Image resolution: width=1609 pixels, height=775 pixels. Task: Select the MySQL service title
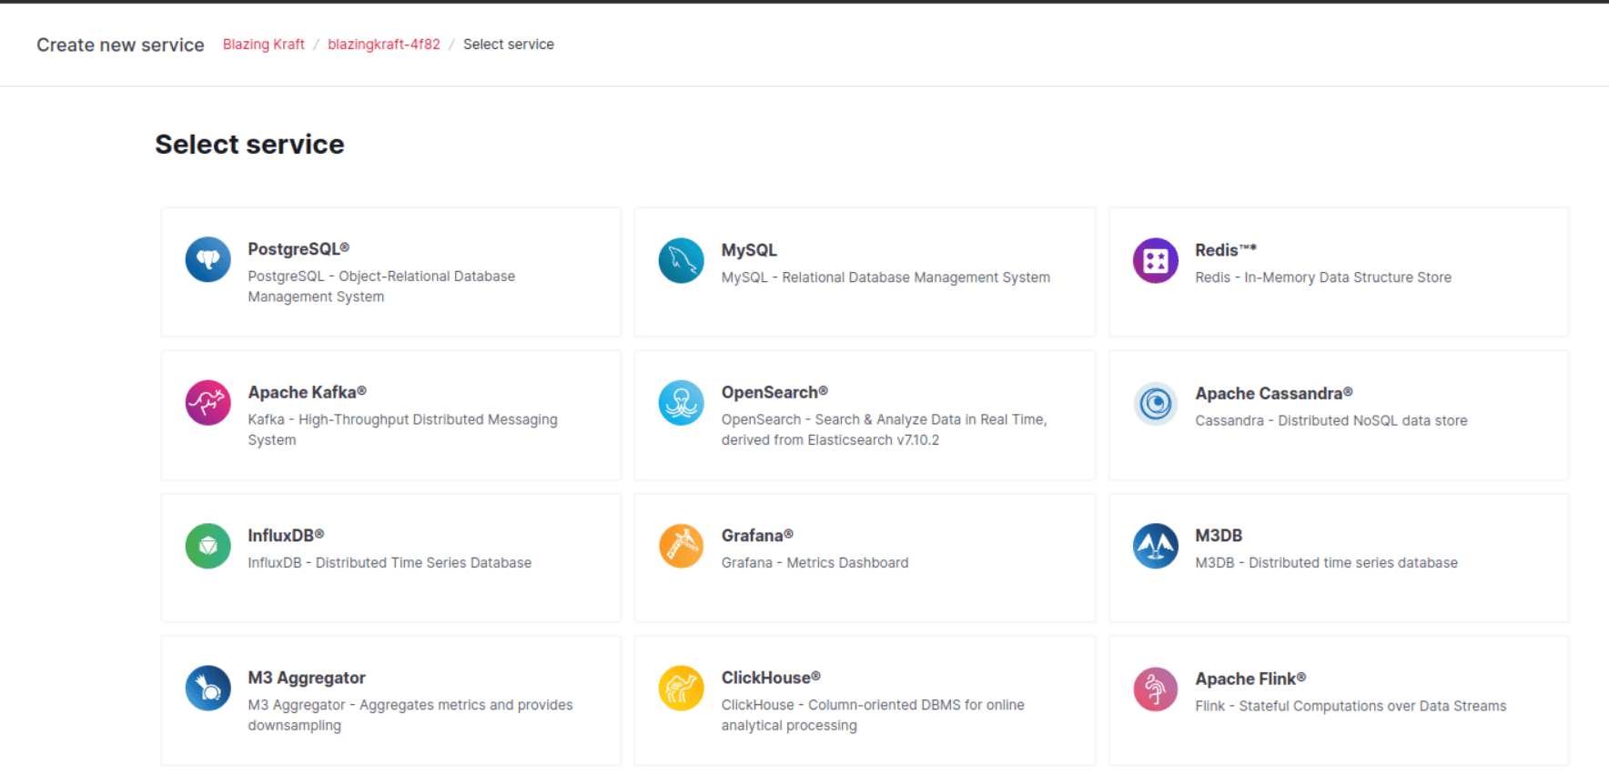coord(749,250)
